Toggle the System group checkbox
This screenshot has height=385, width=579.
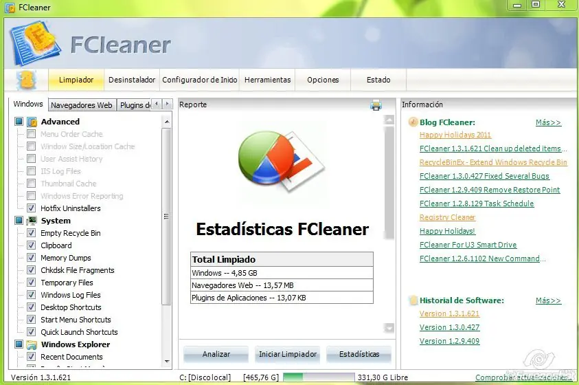point(19,220)
